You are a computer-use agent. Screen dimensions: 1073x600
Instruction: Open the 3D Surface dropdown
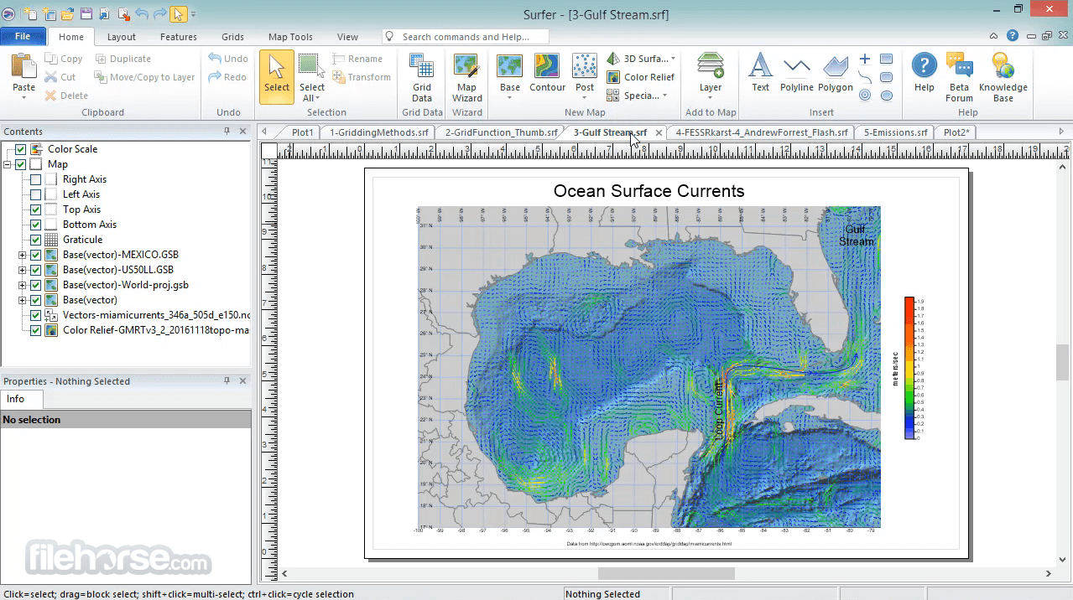pos(673,59)
